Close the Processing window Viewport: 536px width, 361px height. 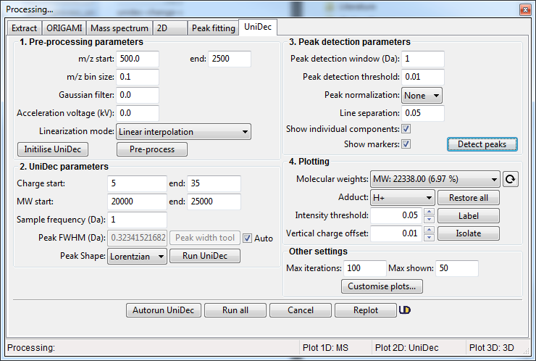524,9
